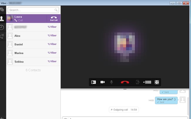This screenshot has height=119, width=191.
Task: Transfer the call to mobile device
Action: tap(138, 82)
